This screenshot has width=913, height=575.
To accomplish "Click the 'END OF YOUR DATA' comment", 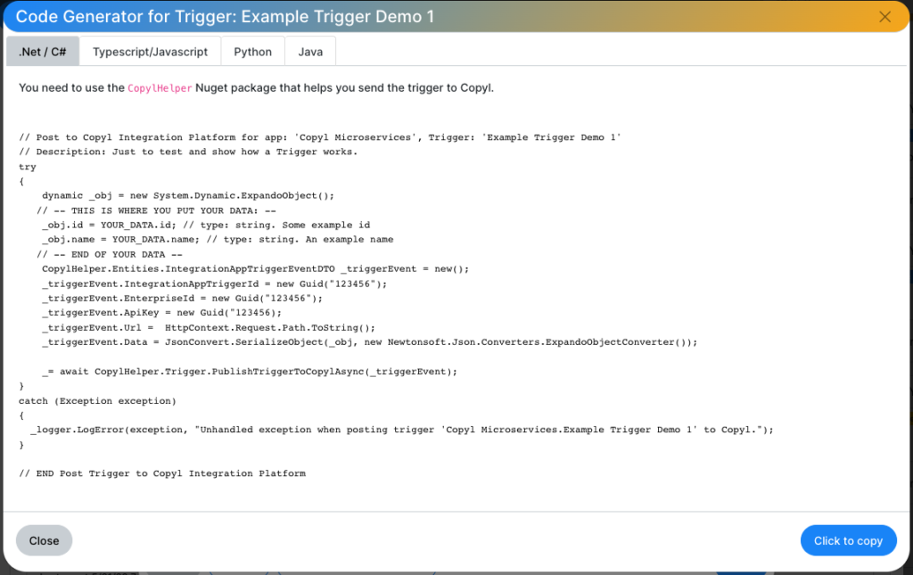I will point(110,254).
